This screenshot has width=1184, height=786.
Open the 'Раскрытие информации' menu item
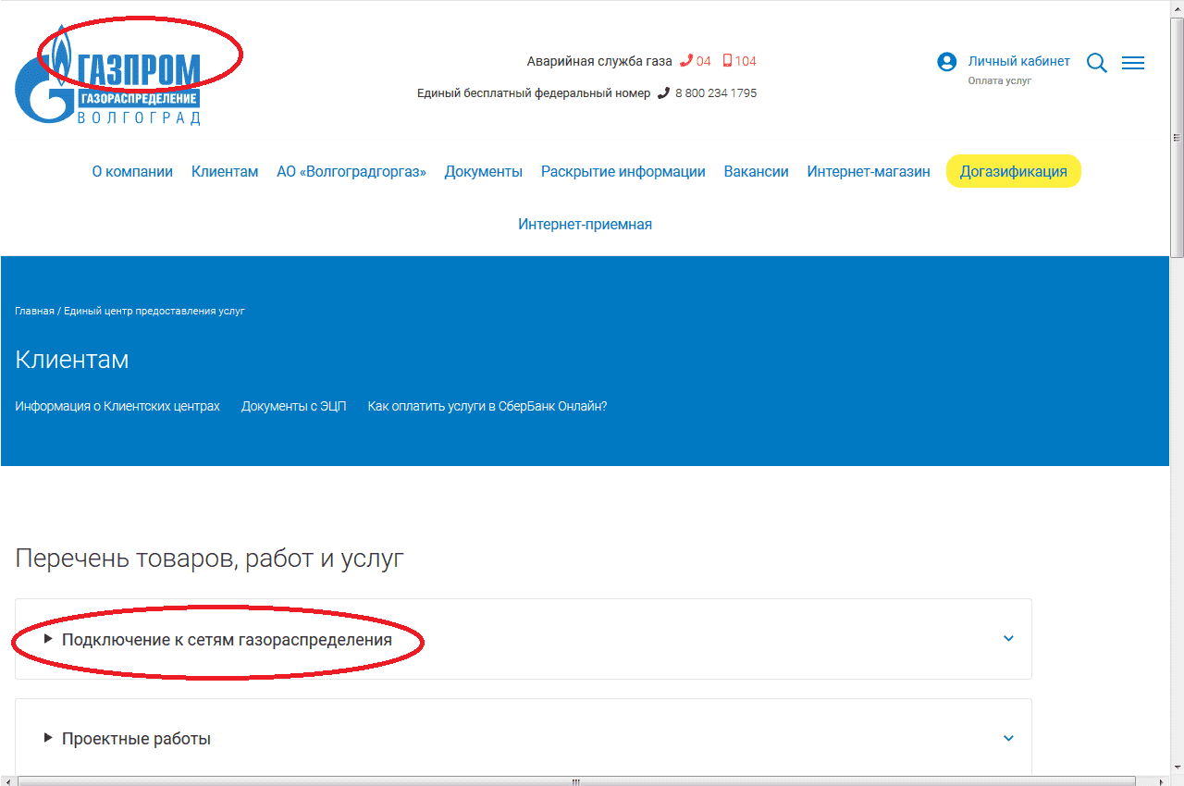click(x=623, y=172)
